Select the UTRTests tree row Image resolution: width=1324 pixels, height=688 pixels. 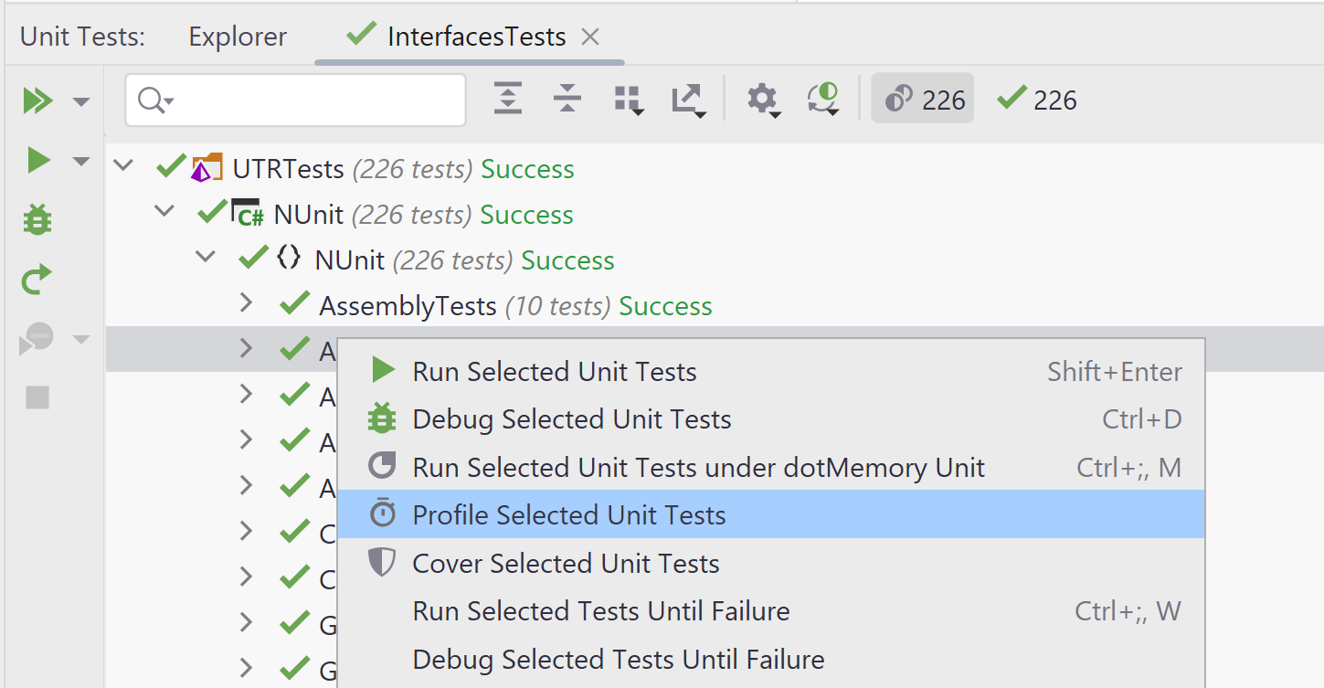click(x=715, y=169)
